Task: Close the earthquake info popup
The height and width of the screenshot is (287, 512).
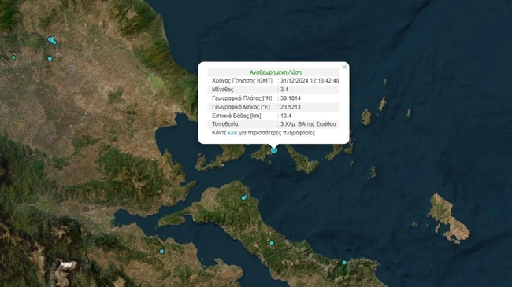Action: click(344, 67)
